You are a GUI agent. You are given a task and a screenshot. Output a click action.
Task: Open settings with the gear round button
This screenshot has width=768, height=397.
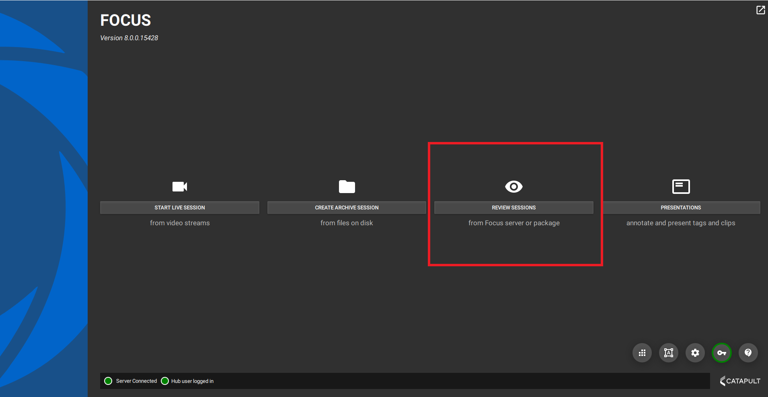click(695, 353)
